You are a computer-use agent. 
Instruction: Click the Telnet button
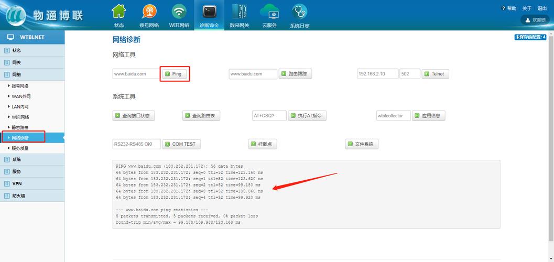coord(435,74)
